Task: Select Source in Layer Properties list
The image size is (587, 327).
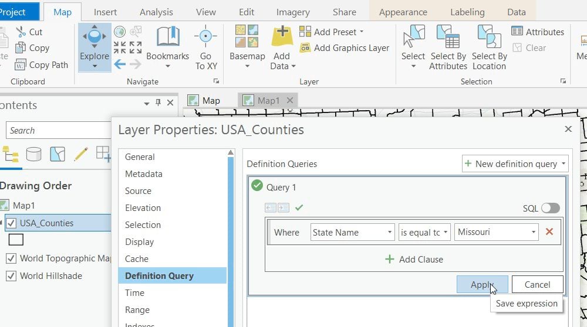Action: (138, 191)
